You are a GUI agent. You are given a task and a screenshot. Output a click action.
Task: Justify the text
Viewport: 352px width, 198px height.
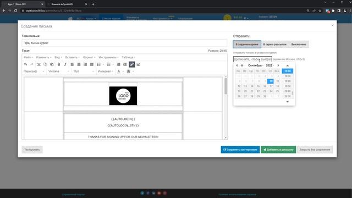point(92,64)
